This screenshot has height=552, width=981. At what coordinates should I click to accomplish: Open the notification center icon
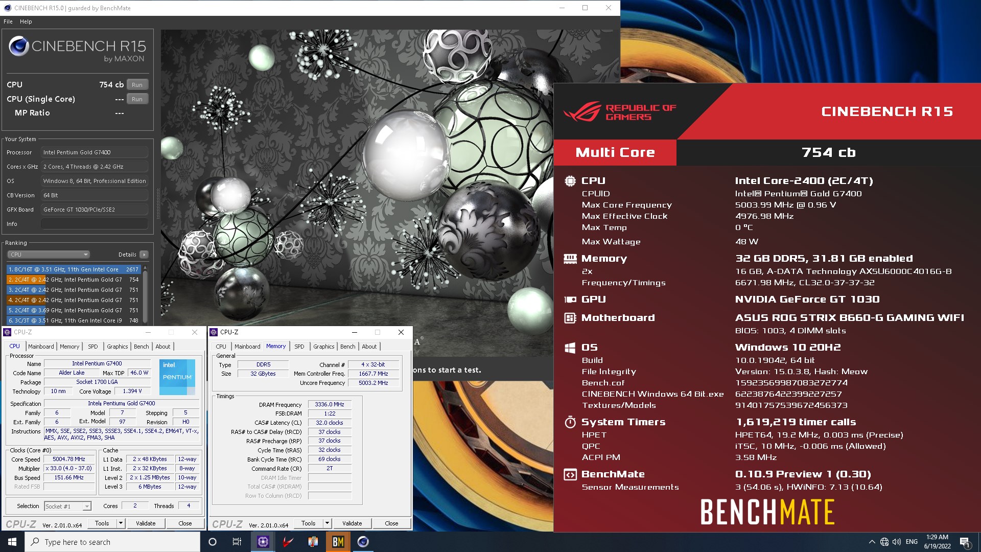965,542
